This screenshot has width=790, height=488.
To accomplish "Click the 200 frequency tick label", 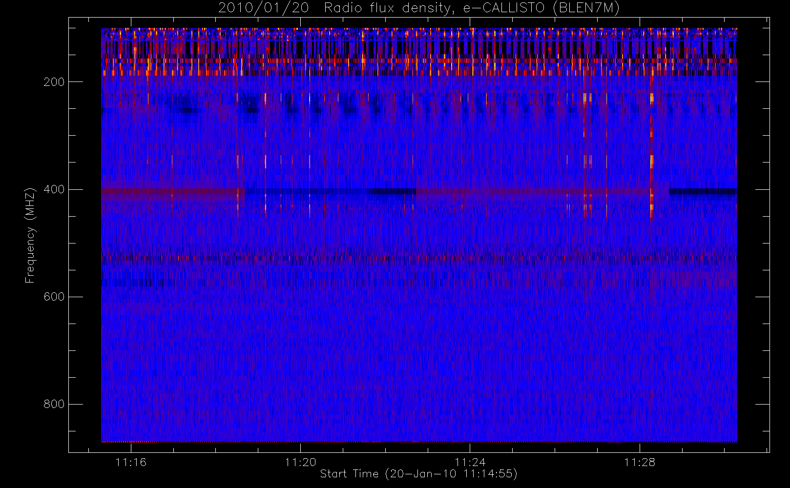I will point(54,82).
